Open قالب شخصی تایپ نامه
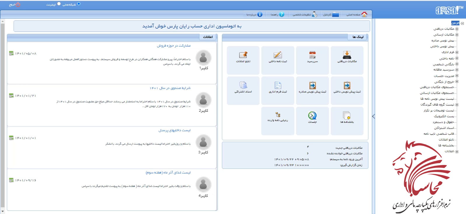The image size is (466, 214). 439,134
